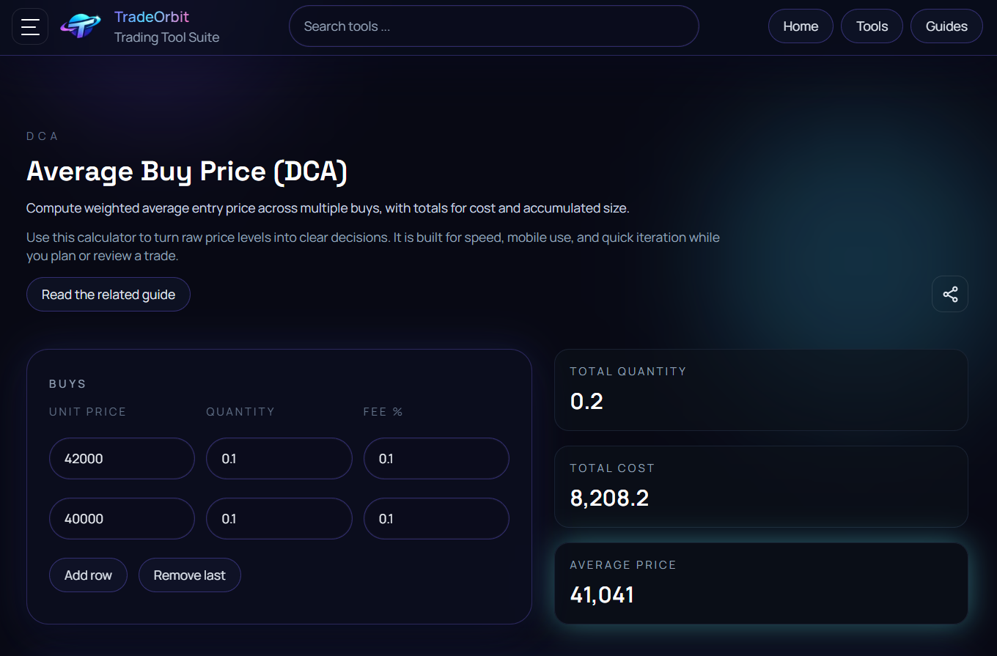Select the second row Fee % field
The image size is (997, 656).
[x=436, y=518]
